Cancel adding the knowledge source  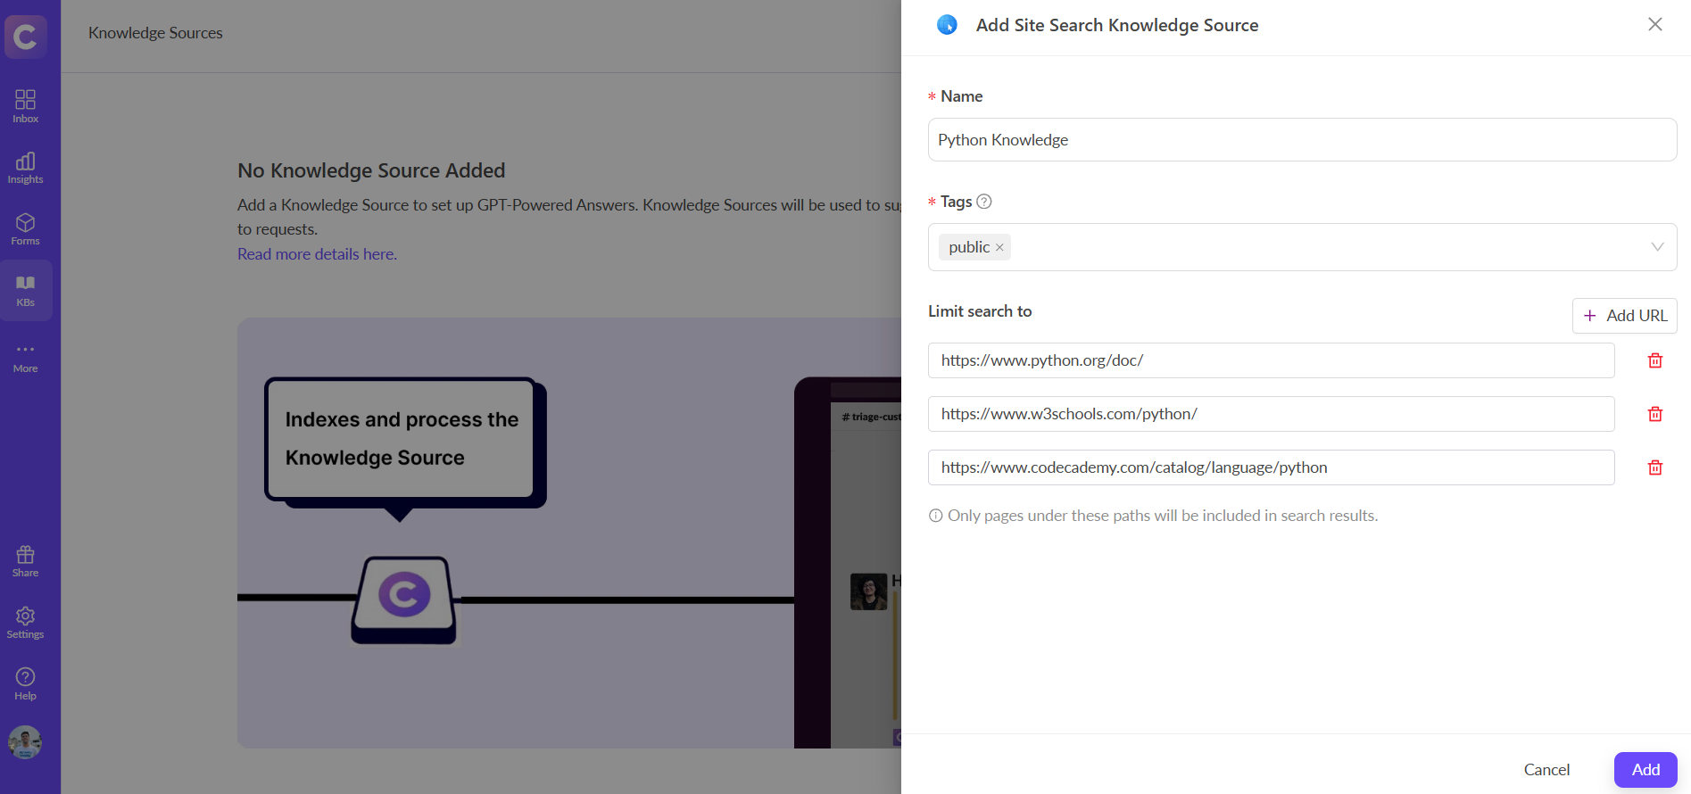(x=1546, y=769)
